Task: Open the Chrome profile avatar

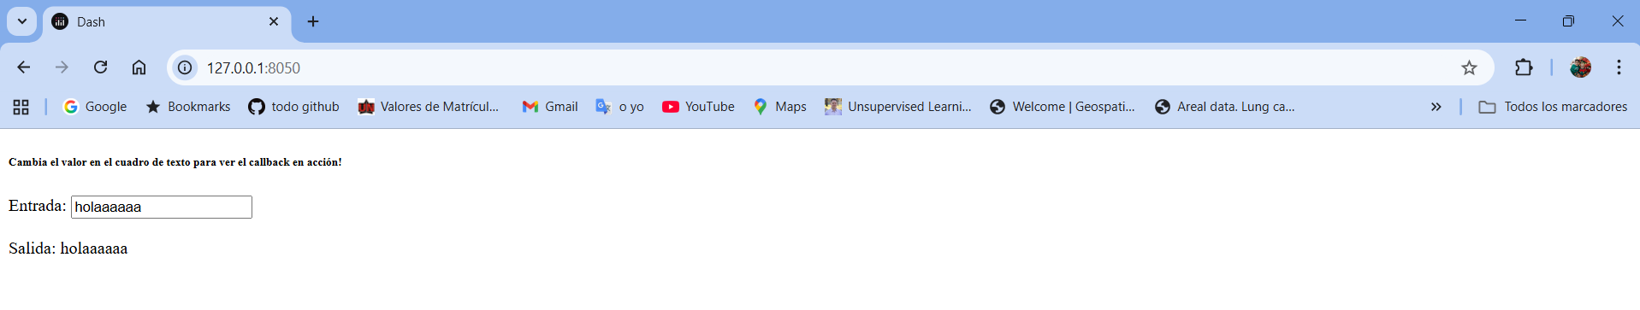Action: coord(1580,67)
